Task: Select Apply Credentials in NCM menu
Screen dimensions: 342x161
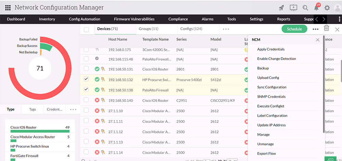Action: click(x=271, y=49)
